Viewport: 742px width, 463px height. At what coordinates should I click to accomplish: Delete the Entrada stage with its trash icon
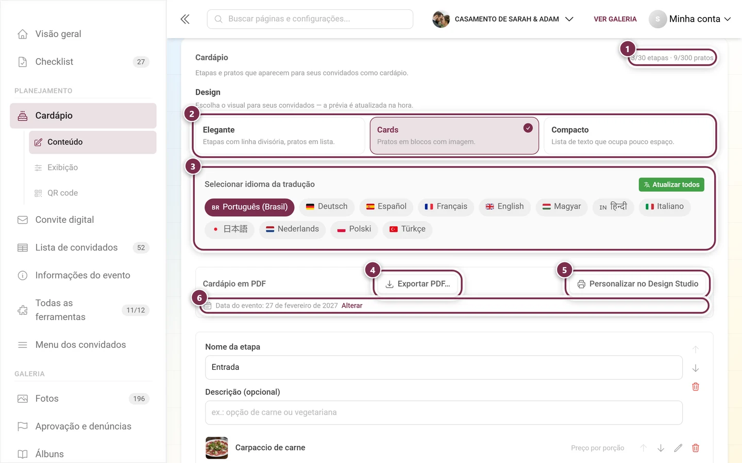(696, 387)
